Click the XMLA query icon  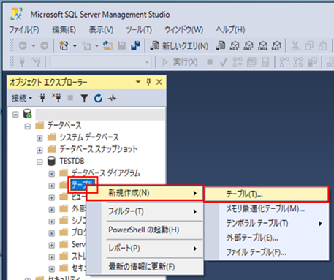pos(262,45)
